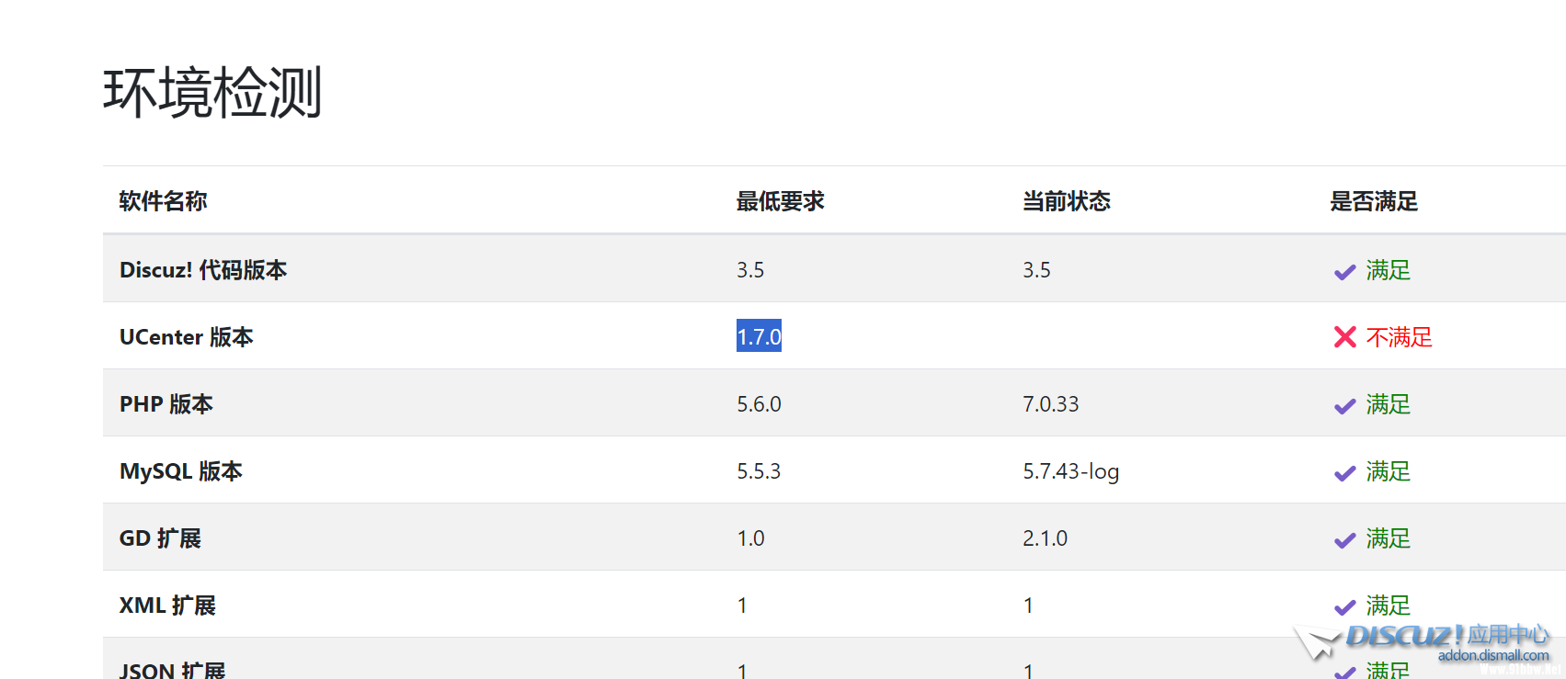Click the 环境检测 page heading
This screenshot has height=679, width=1566.
212,93
